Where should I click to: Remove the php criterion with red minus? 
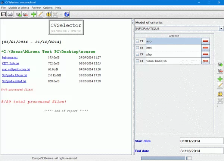point(205,54)
